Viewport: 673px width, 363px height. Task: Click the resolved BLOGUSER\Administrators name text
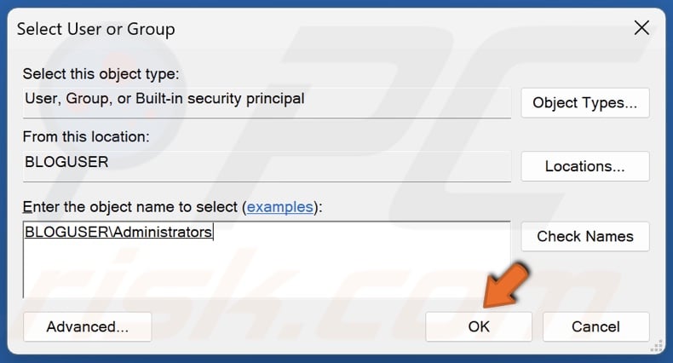[118, 232]
